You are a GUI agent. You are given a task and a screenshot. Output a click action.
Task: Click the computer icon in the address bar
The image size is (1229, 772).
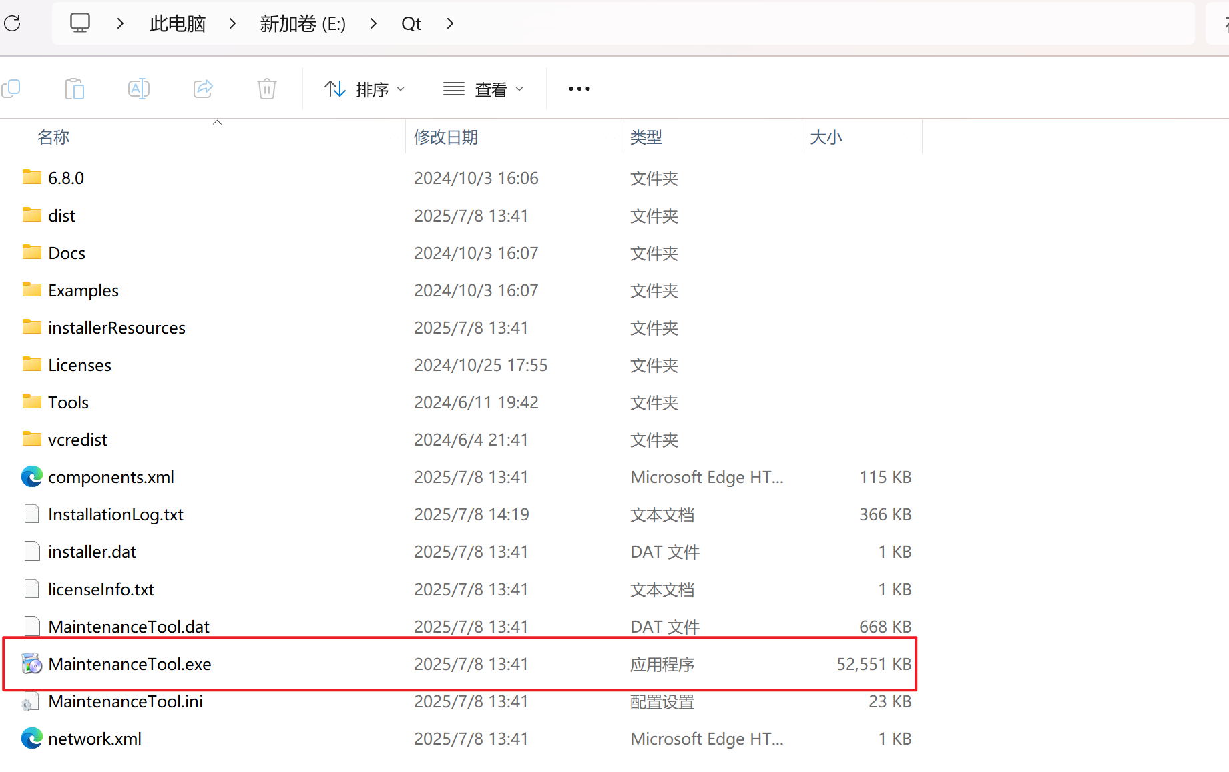pos(80,22)
